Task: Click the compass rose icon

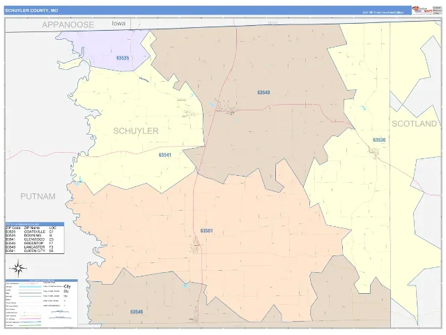Action: [x=18, y=268]
